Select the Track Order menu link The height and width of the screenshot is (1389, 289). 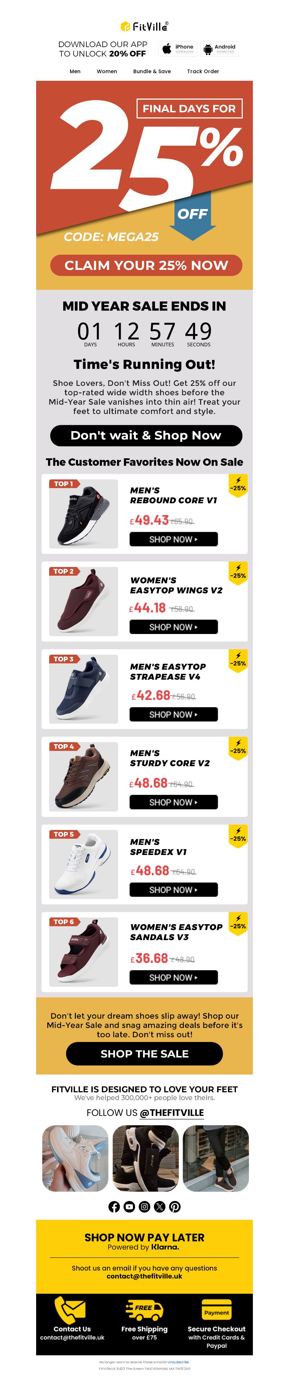click(203, 71)
